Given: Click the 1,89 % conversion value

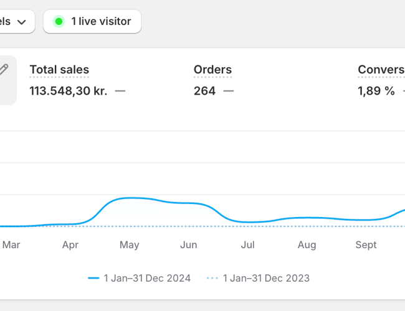Looking at the screenshot, I should (x=376, y=91).
